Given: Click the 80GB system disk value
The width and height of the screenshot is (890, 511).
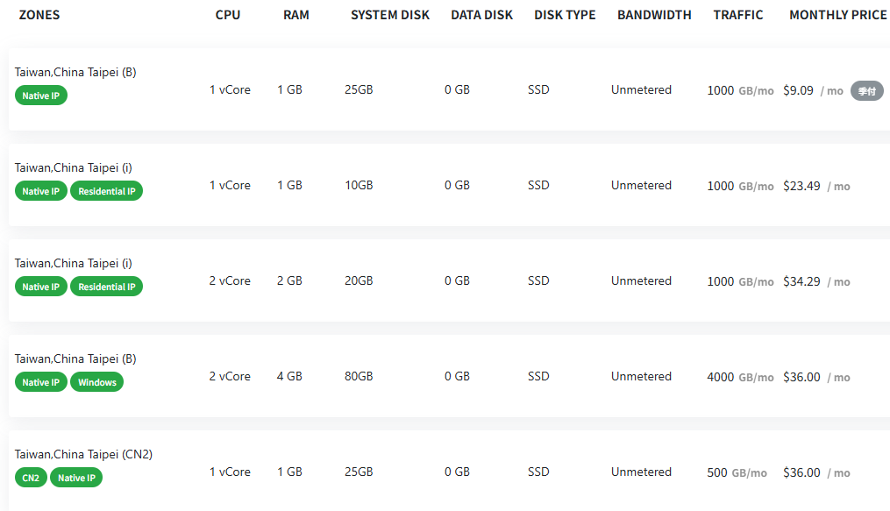Looking at the screenshot, I should pyautogui.click(x=359, y=376).
